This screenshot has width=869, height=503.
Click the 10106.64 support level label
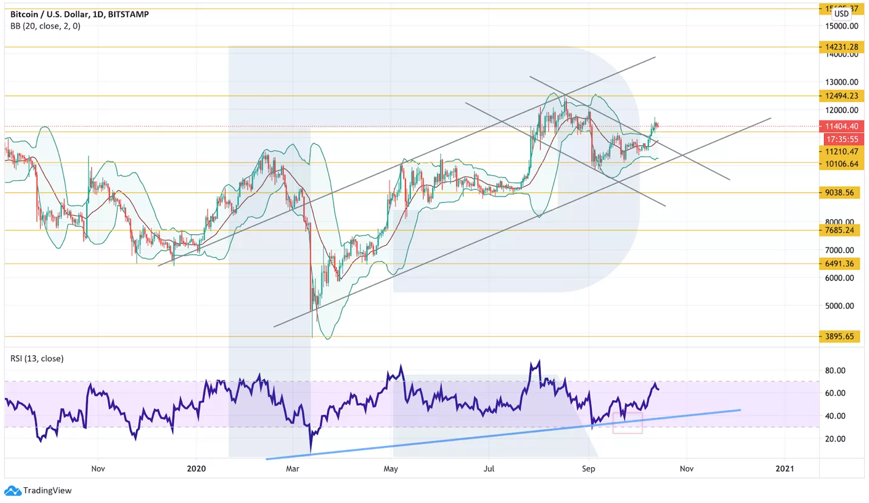tap(840, 164)
